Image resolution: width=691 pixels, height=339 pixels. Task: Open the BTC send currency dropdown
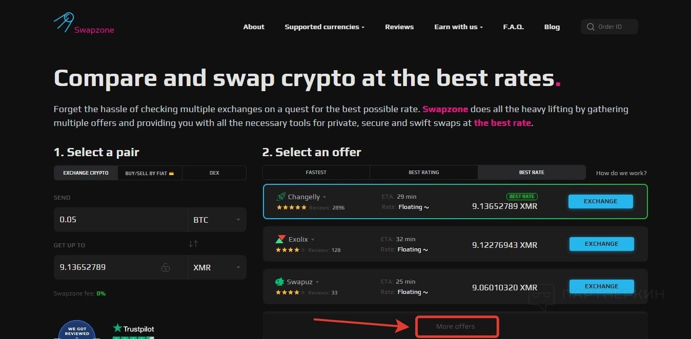point(217,220)
